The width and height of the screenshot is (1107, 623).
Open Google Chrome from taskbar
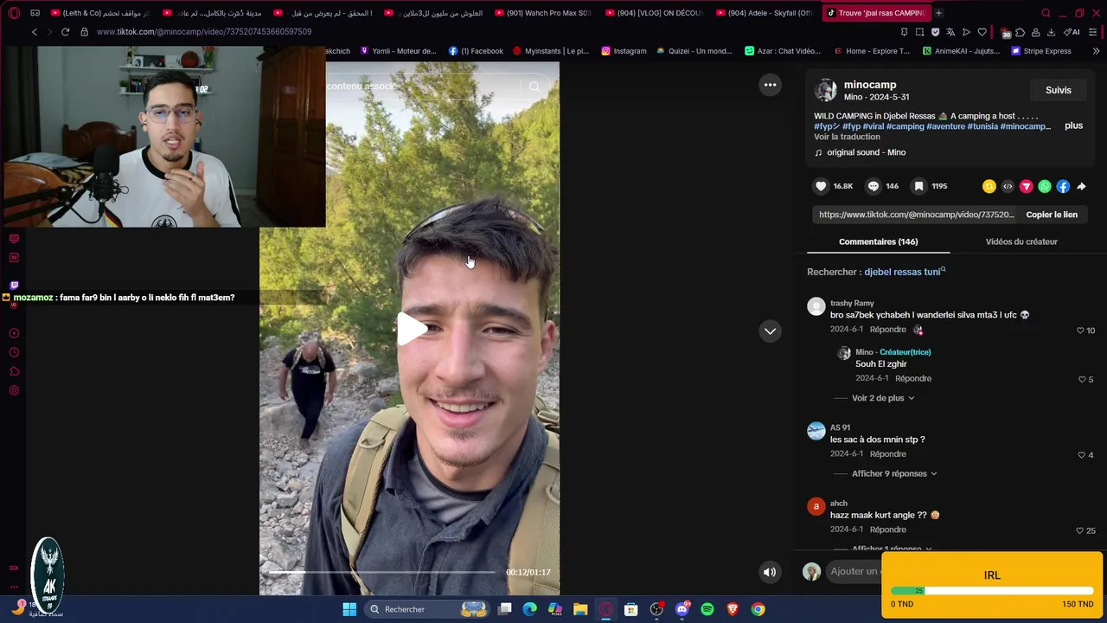coord(758,609)
